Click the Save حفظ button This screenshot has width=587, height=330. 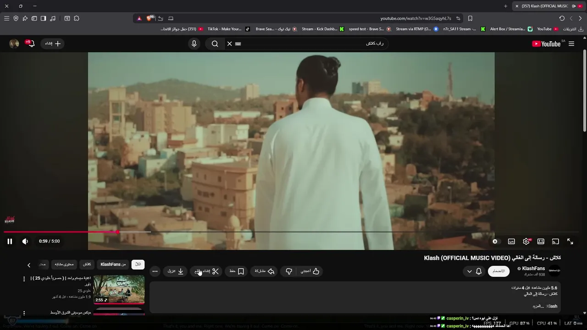pos(237,271)
